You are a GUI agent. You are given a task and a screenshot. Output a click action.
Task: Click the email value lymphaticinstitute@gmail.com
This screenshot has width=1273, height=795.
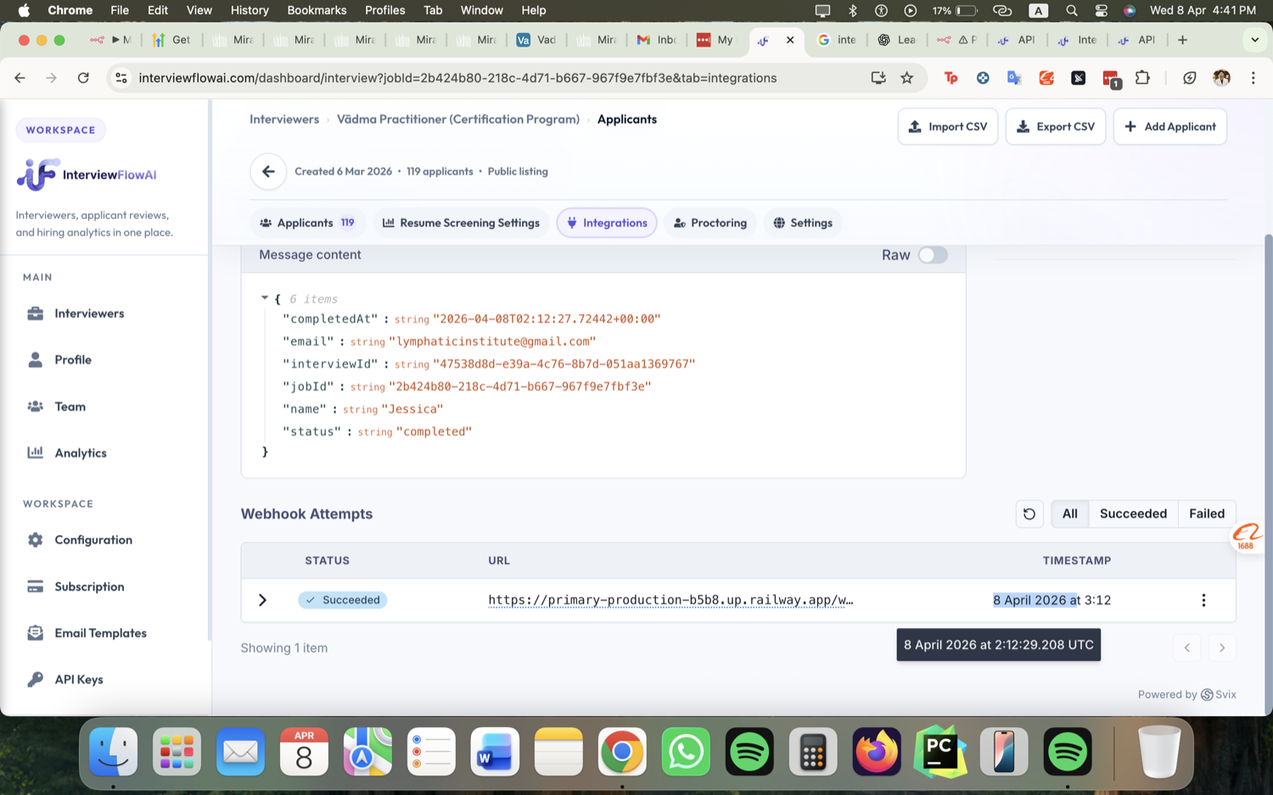[492, 341]
